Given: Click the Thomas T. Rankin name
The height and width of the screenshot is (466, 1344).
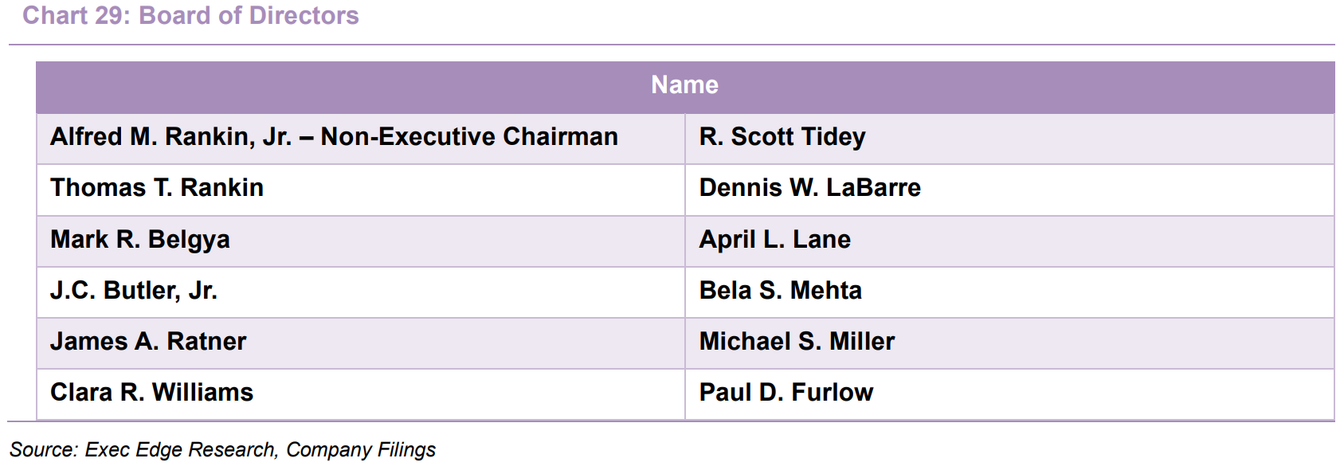Looking at the screenshot, I should (x=157, y=188).
